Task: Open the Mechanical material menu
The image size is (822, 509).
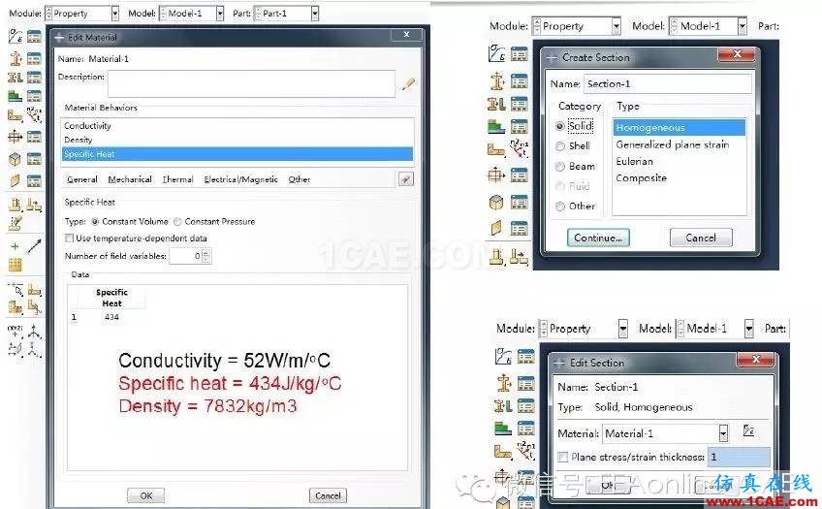Action: coord(130,179)
